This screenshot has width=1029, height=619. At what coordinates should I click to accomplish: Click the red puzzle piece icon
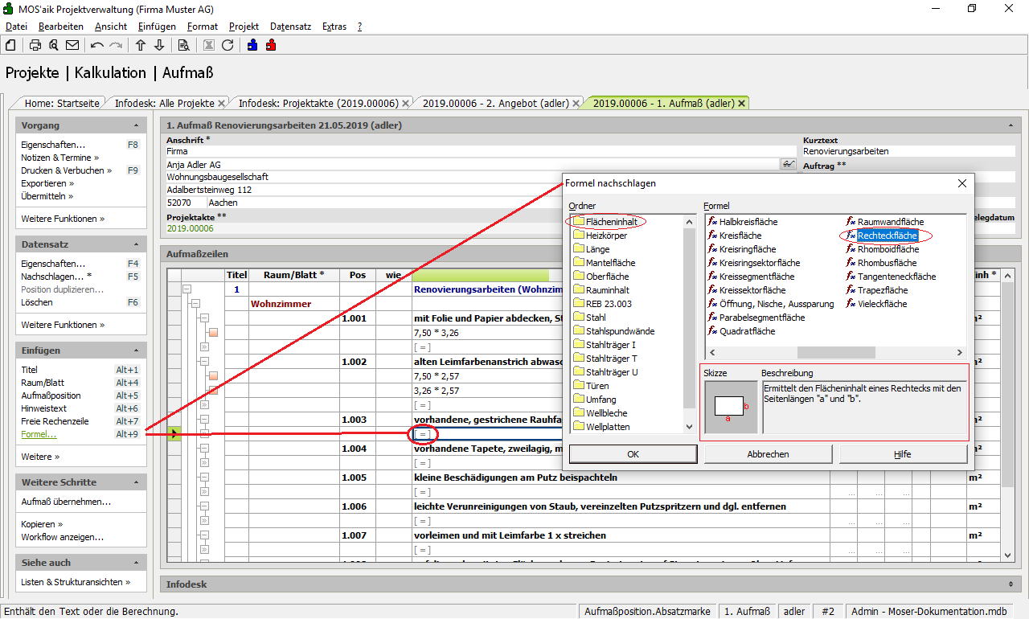pyautogui.click(x=271, y=45)
